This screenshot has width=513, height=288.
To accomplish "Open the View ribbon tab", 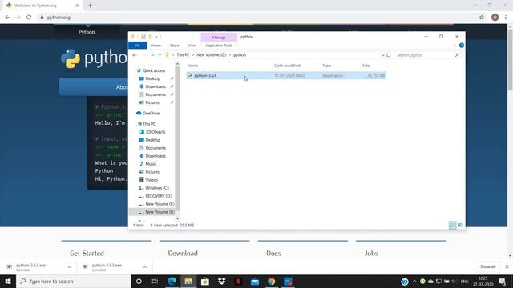I will pos(192,46).
